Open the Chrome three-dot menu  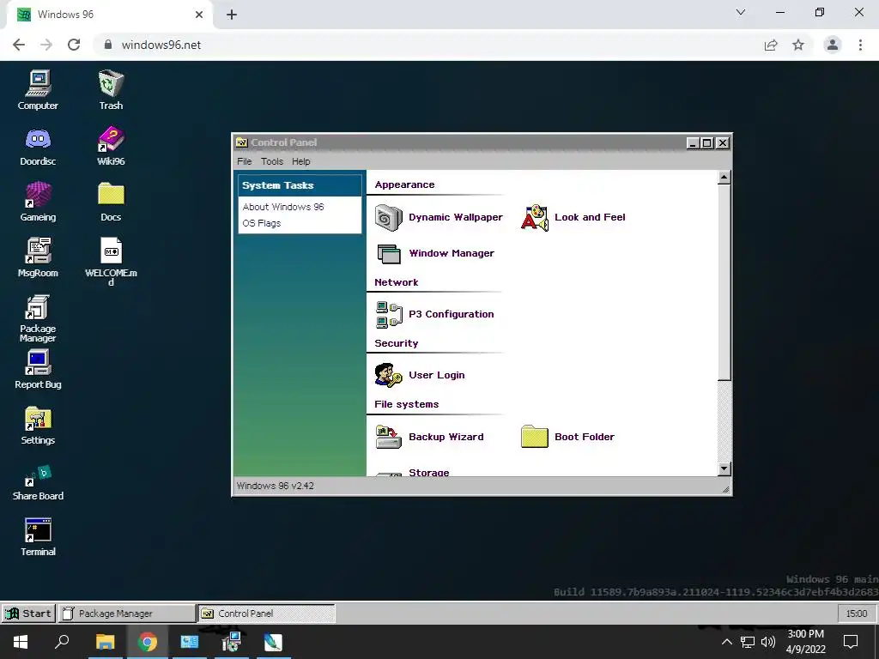click(x=860, y=45)
